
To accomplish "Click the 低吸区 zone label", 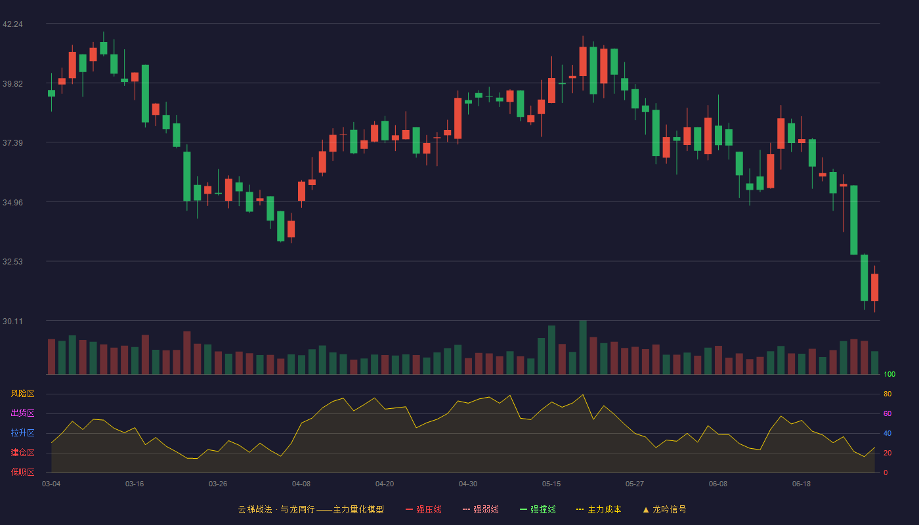I will tap(22, 472).
